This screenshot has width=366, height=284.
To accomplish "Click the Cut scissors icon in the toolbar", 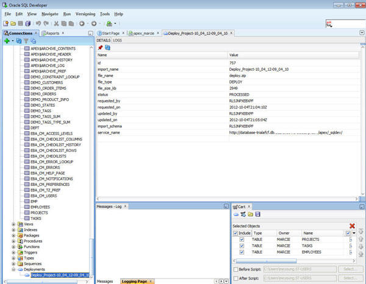I will tap(56, 23).
